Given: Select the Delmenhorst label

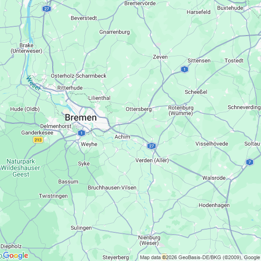Looking at the screenshot, I should point(56,126).
